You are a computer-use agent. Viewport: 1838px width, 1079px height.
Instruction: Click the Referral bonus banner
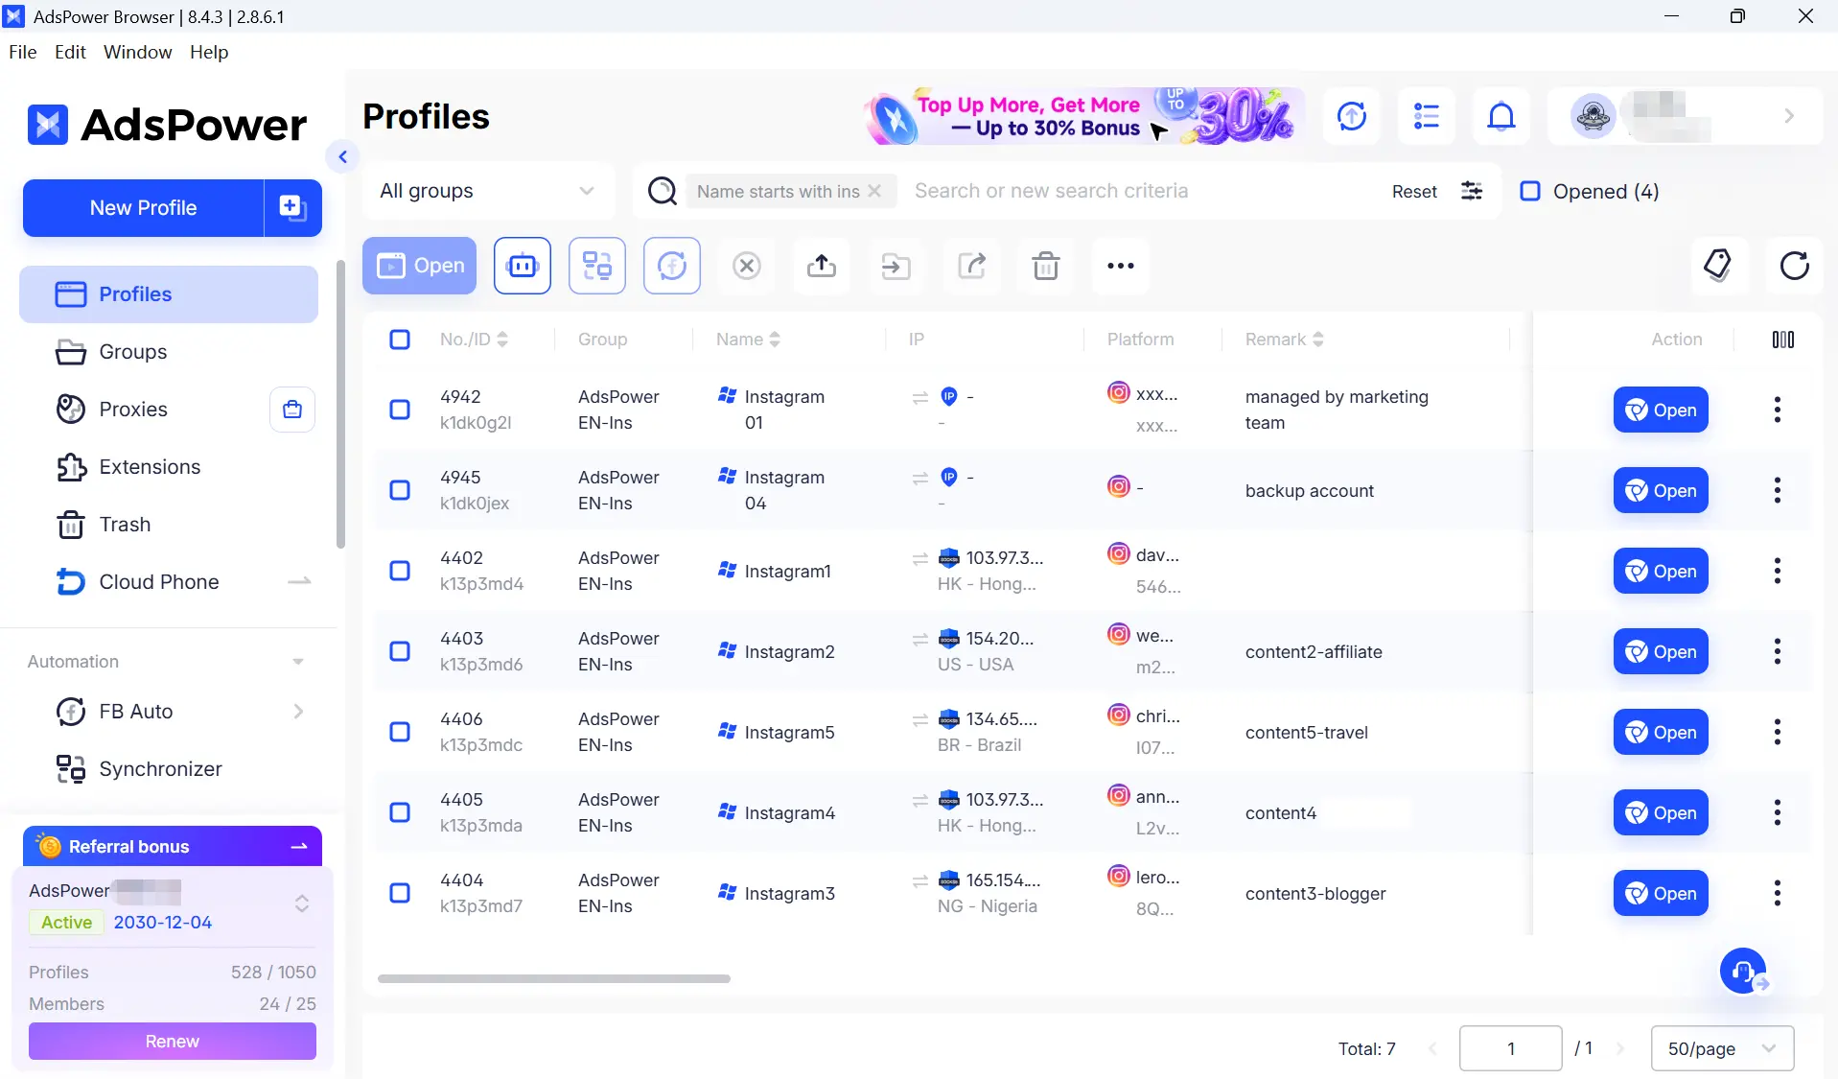coord(173,846)
